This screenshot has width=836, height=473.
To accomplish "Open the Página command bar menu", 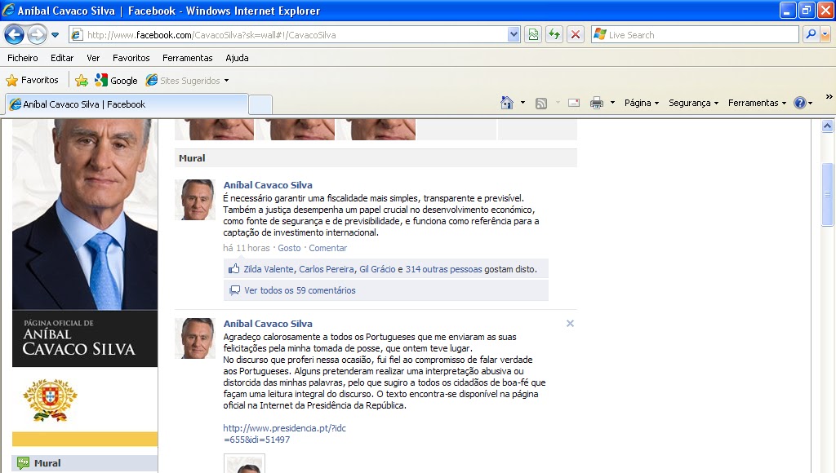I will point(642,103).
